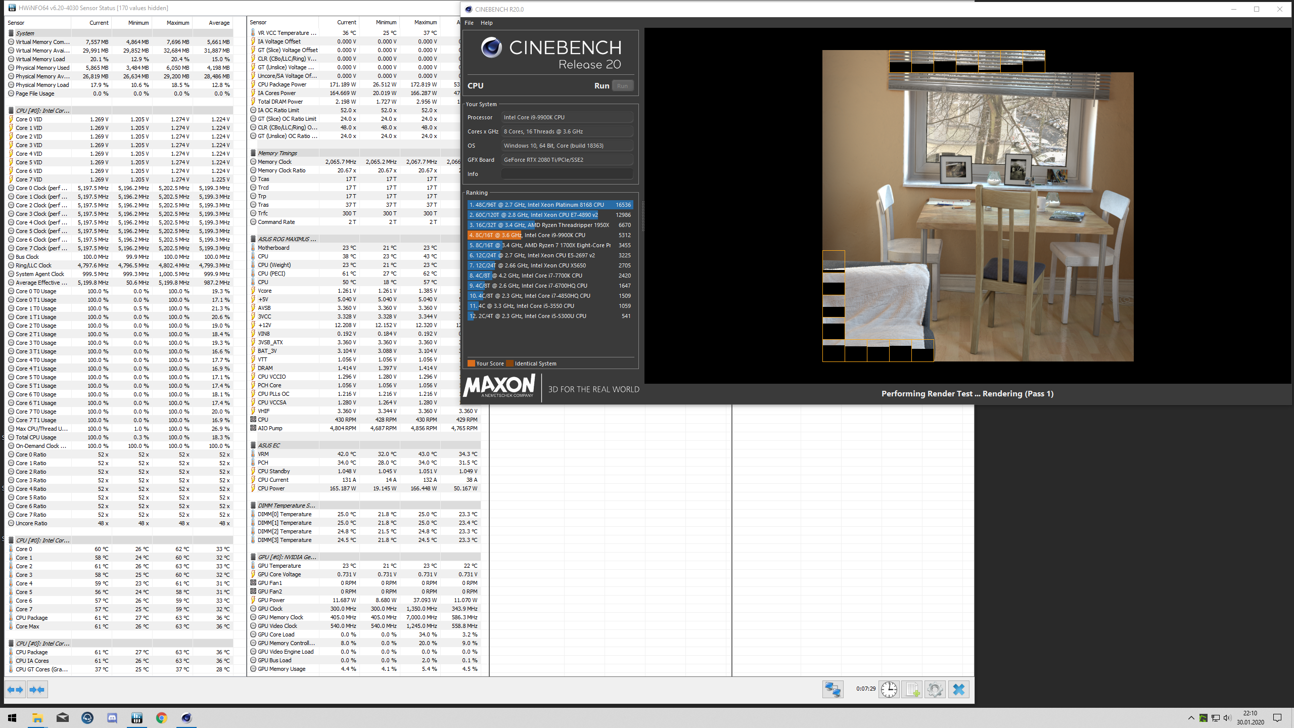The width and height of the screenshot is (1294, 728).
Task: Reset the elapsed time clock icon
Action: [x=889, y=690]
